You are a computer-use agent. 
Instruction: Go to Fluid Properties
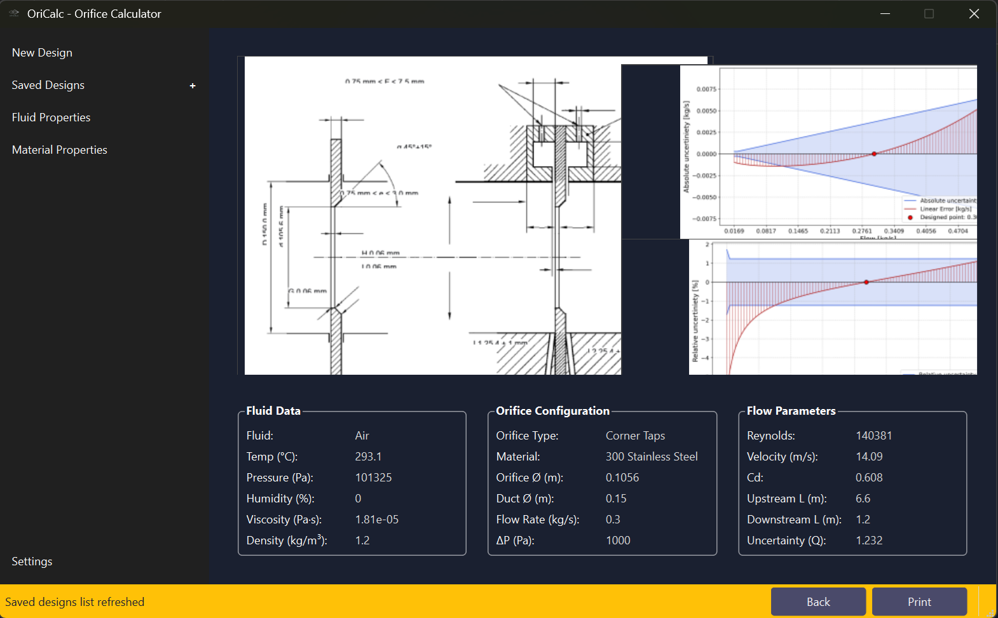(x=51, y=118)
